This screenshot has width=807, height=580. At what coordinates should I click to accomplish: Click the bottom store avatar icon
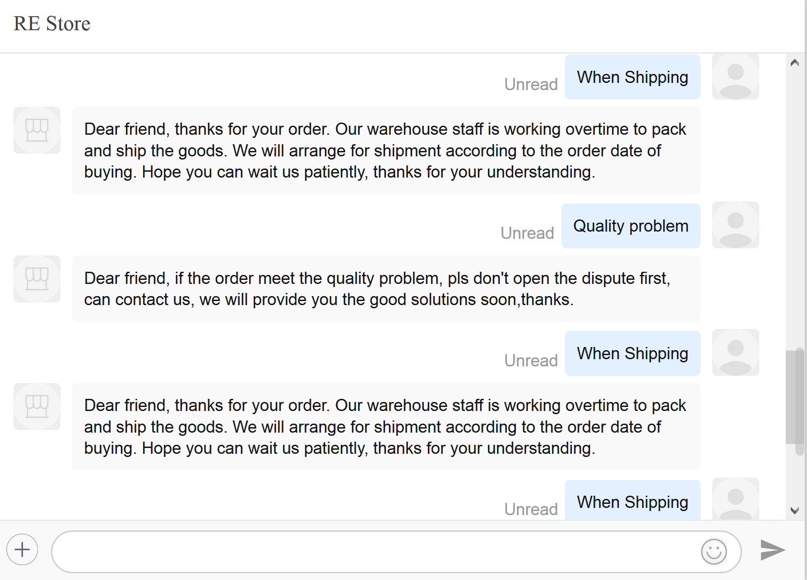(x=37, y=406)
